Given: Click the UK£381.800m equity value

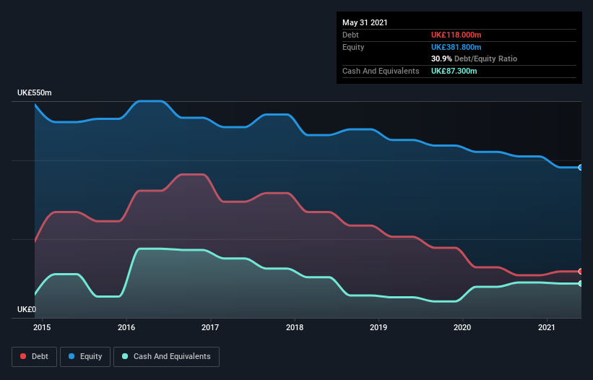Looking at the screenshot, I should click(x=456, y=47).
